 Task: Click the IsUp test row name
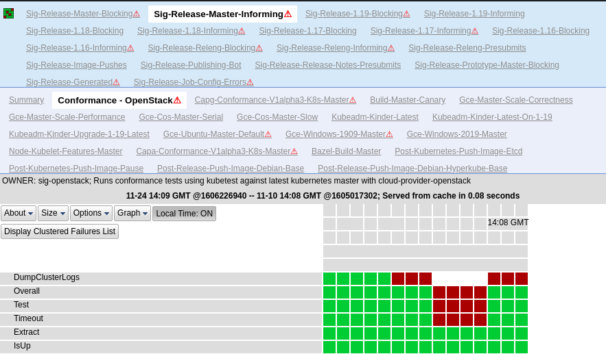coord(22,346)
